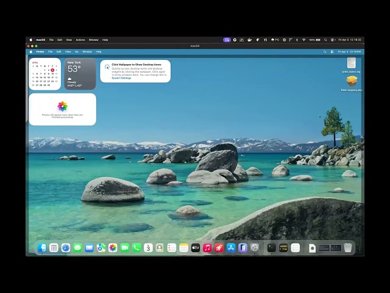Open the Photos app in the Dock
This screenshot has width=390, height=293.
[x=113, y=248]
